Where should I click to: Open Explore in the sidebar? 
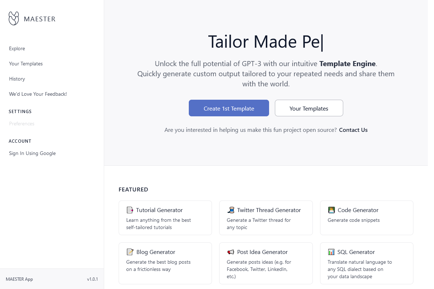click(x=17, y=48)
